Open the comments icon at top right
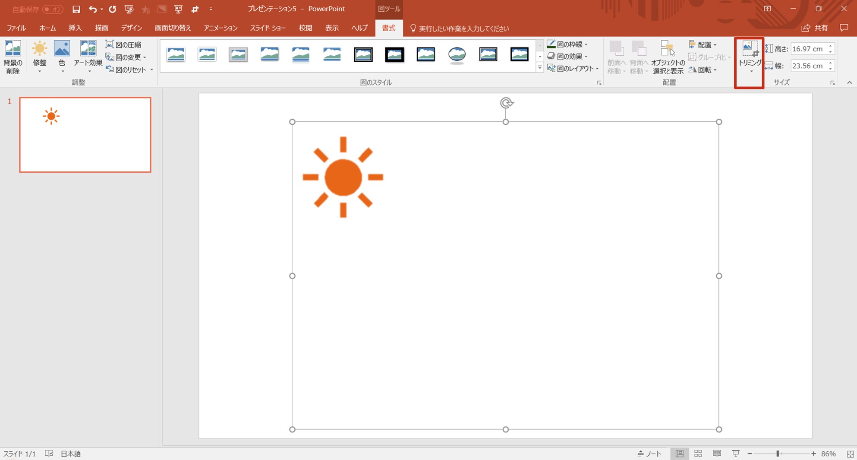 pyautogui.click(x=844, y=28)
